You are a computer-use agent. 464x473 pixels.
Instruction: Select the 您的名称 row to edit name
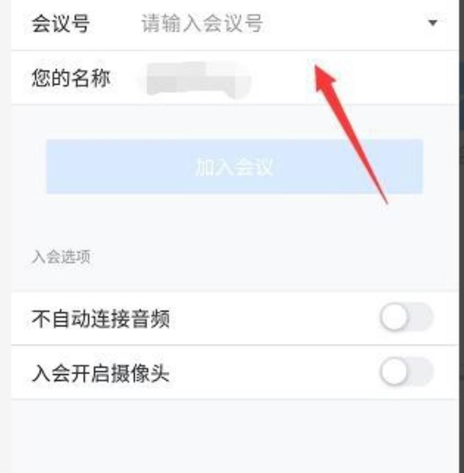pos(235,78)
